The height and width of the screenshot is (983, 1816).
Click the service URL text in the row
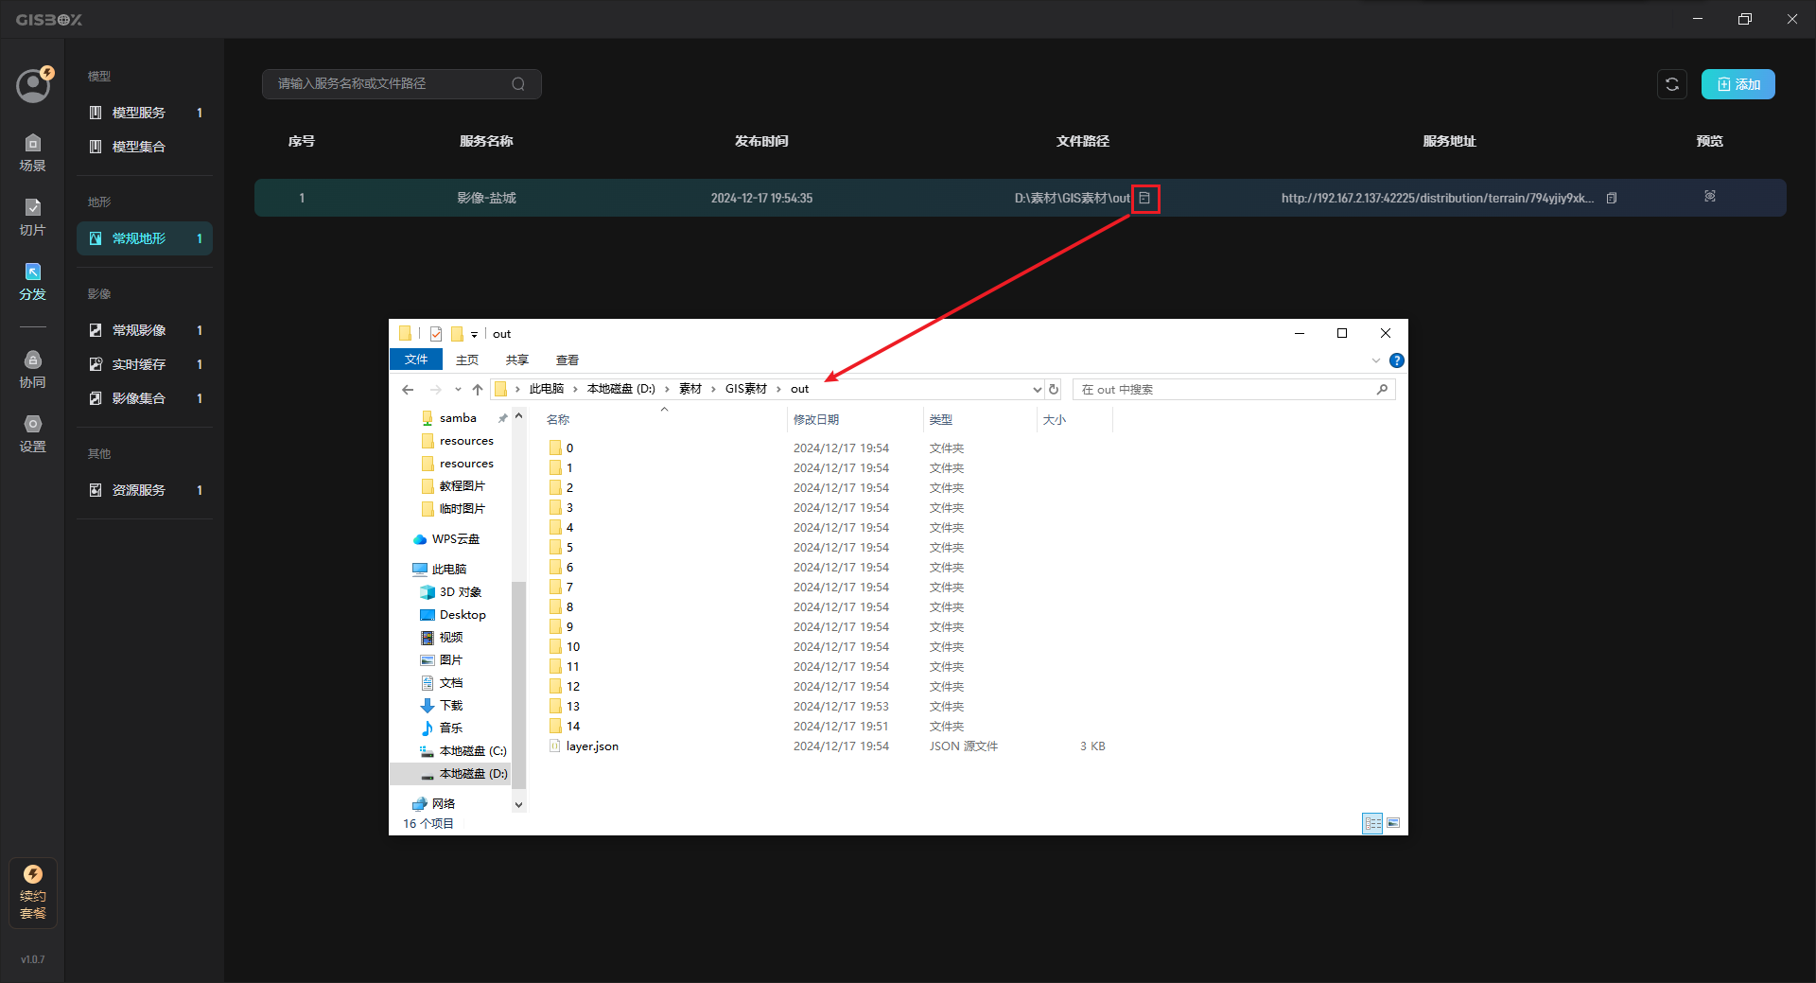tap(1438, 198)
